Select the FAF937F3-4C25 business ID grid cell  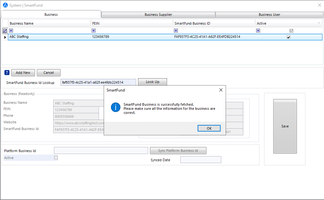(214, 37)
